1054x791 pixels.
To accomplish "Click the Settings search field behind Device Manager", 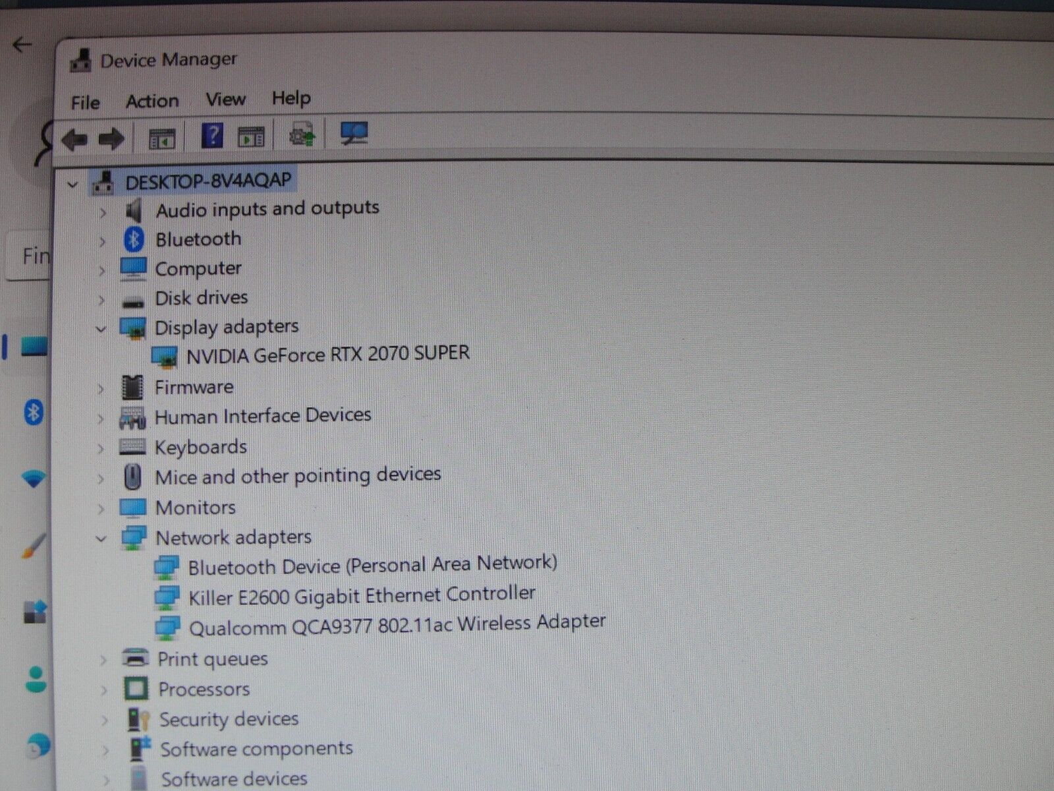I will (x=29, y=255).
